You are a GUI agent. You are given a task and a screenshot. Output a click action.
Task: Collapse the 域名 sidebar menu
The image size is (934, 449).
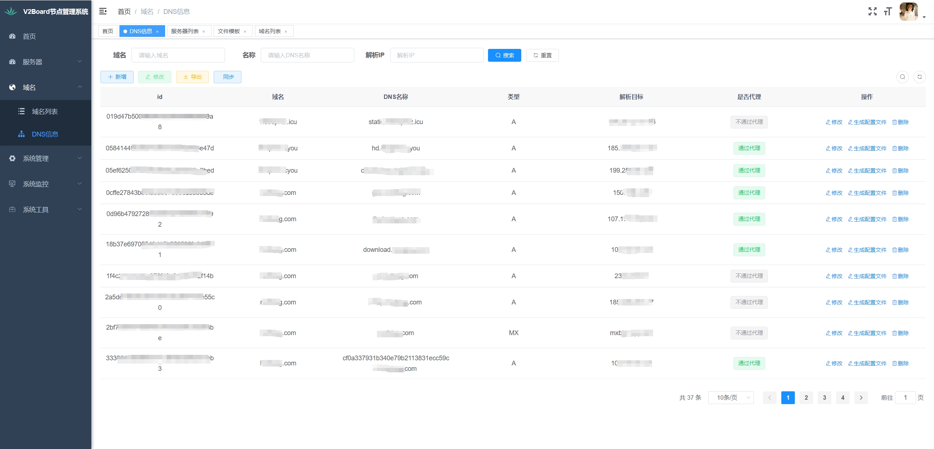46,87
